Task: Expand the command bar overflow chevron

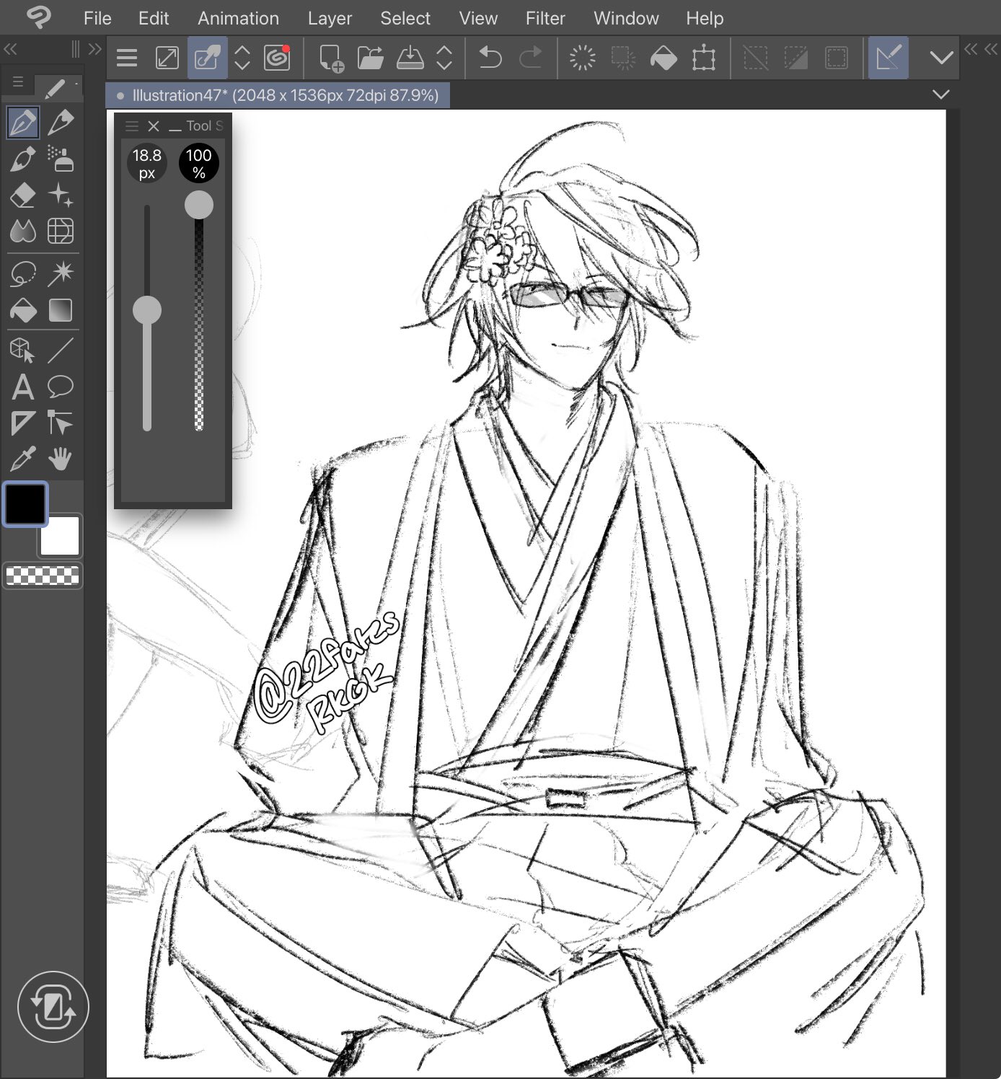Action: coord(941,58)
